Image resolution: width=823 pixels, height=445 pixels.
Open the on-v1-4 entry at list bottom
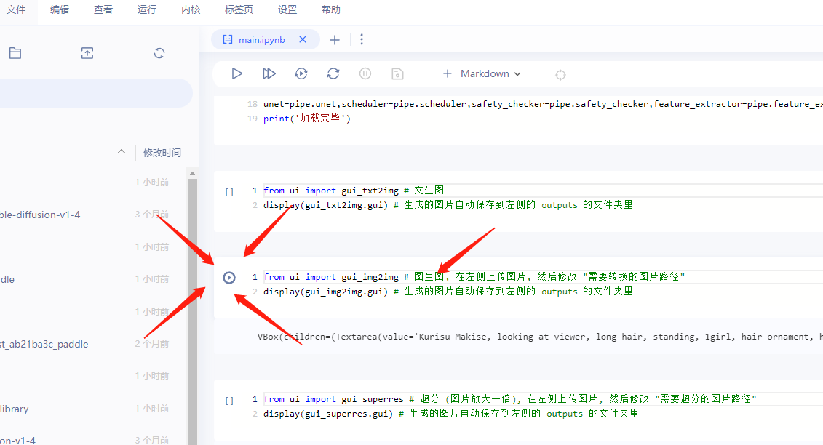coord(18,441)
